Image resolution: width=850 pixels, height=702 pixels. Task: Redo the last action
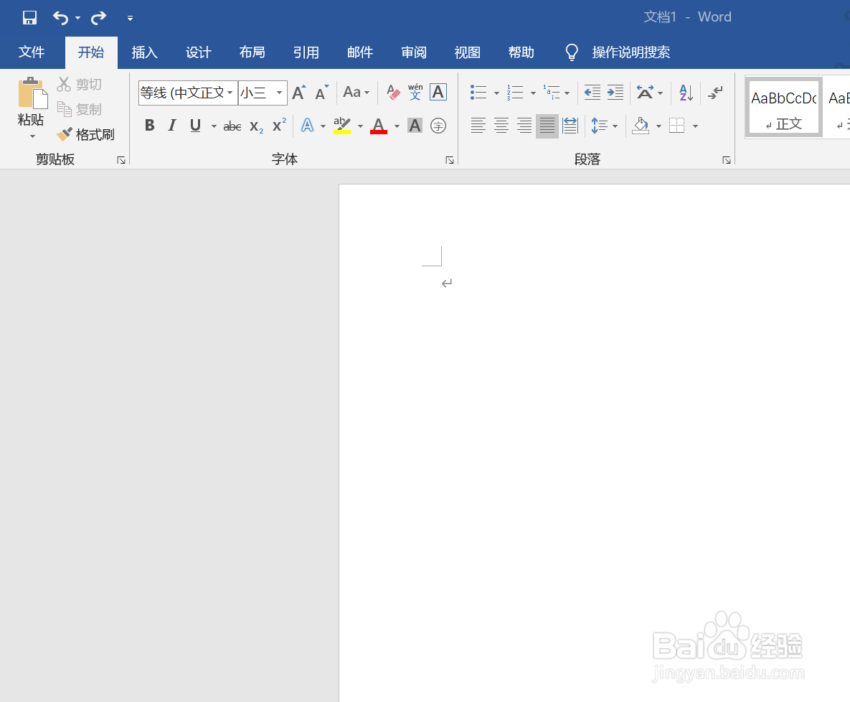pyautogui.click(x=99, y=18)
